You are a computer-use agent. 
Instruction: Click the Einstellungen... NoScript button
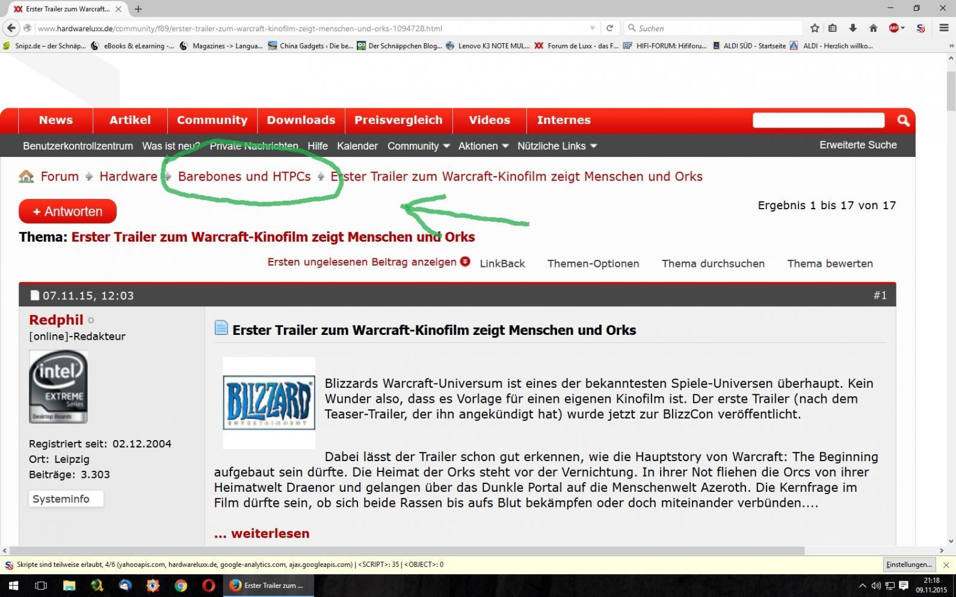(908, 565)
